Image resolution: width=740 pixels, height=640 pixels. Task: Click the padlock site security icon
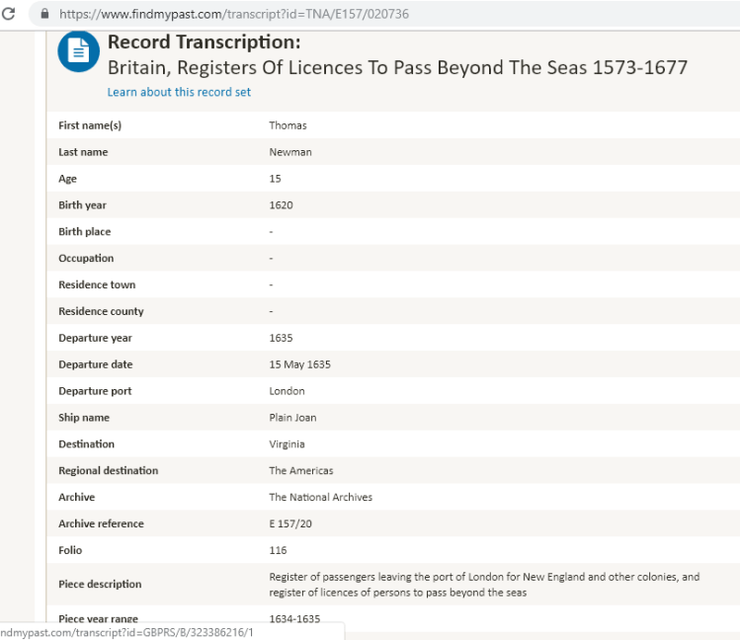coord(43,14)
